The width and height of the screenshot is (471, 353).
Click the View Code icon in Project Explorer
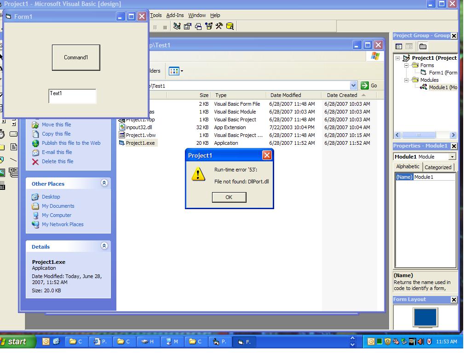[399, 46]
